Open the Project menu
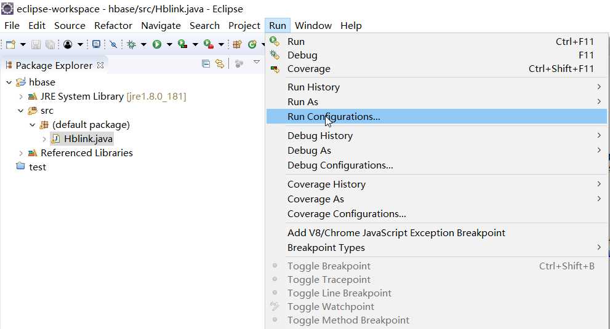 pos(244,26)
